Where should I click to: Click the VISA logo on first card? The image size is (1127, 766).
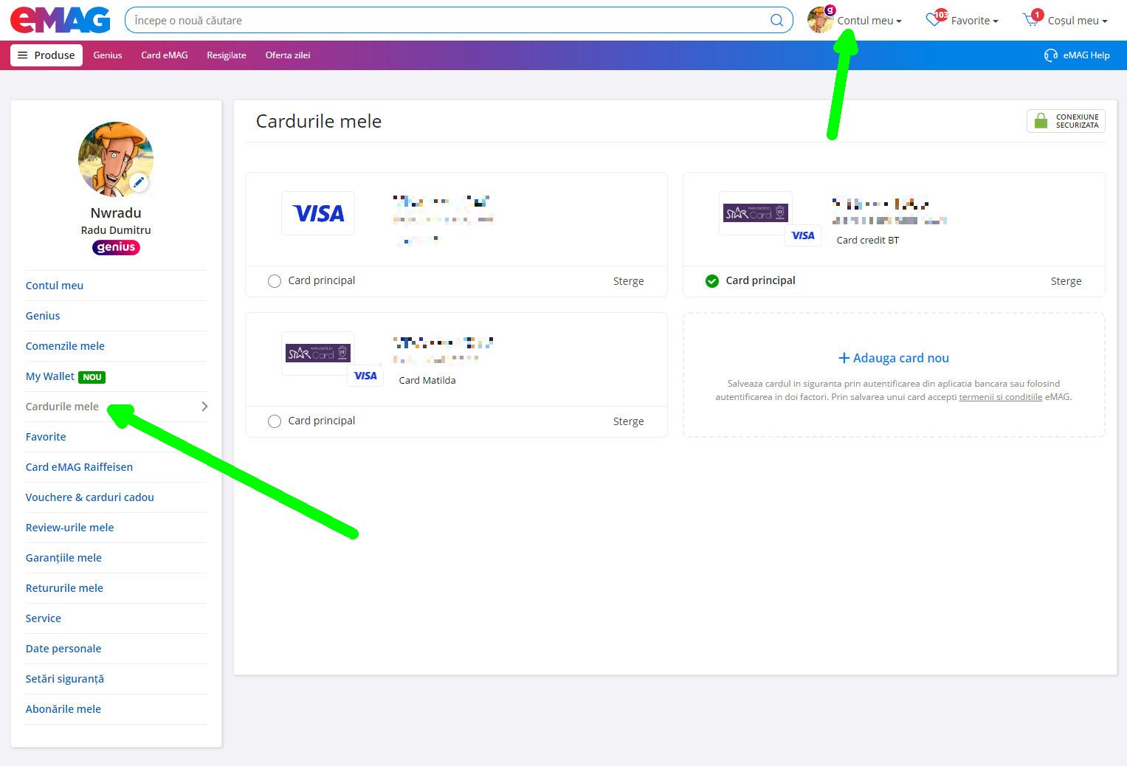(x=318, y=213)
